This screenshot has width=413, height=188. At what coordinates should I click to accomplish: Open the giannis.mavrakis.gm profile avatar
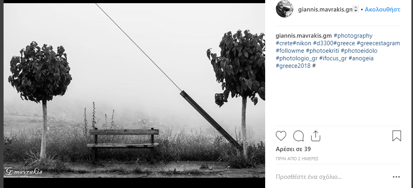pyautogui.click(x=284, y=9)
